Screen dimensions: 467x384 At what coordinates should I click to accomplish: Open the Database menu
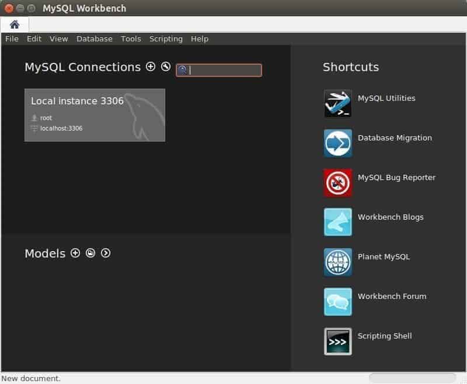95,38
